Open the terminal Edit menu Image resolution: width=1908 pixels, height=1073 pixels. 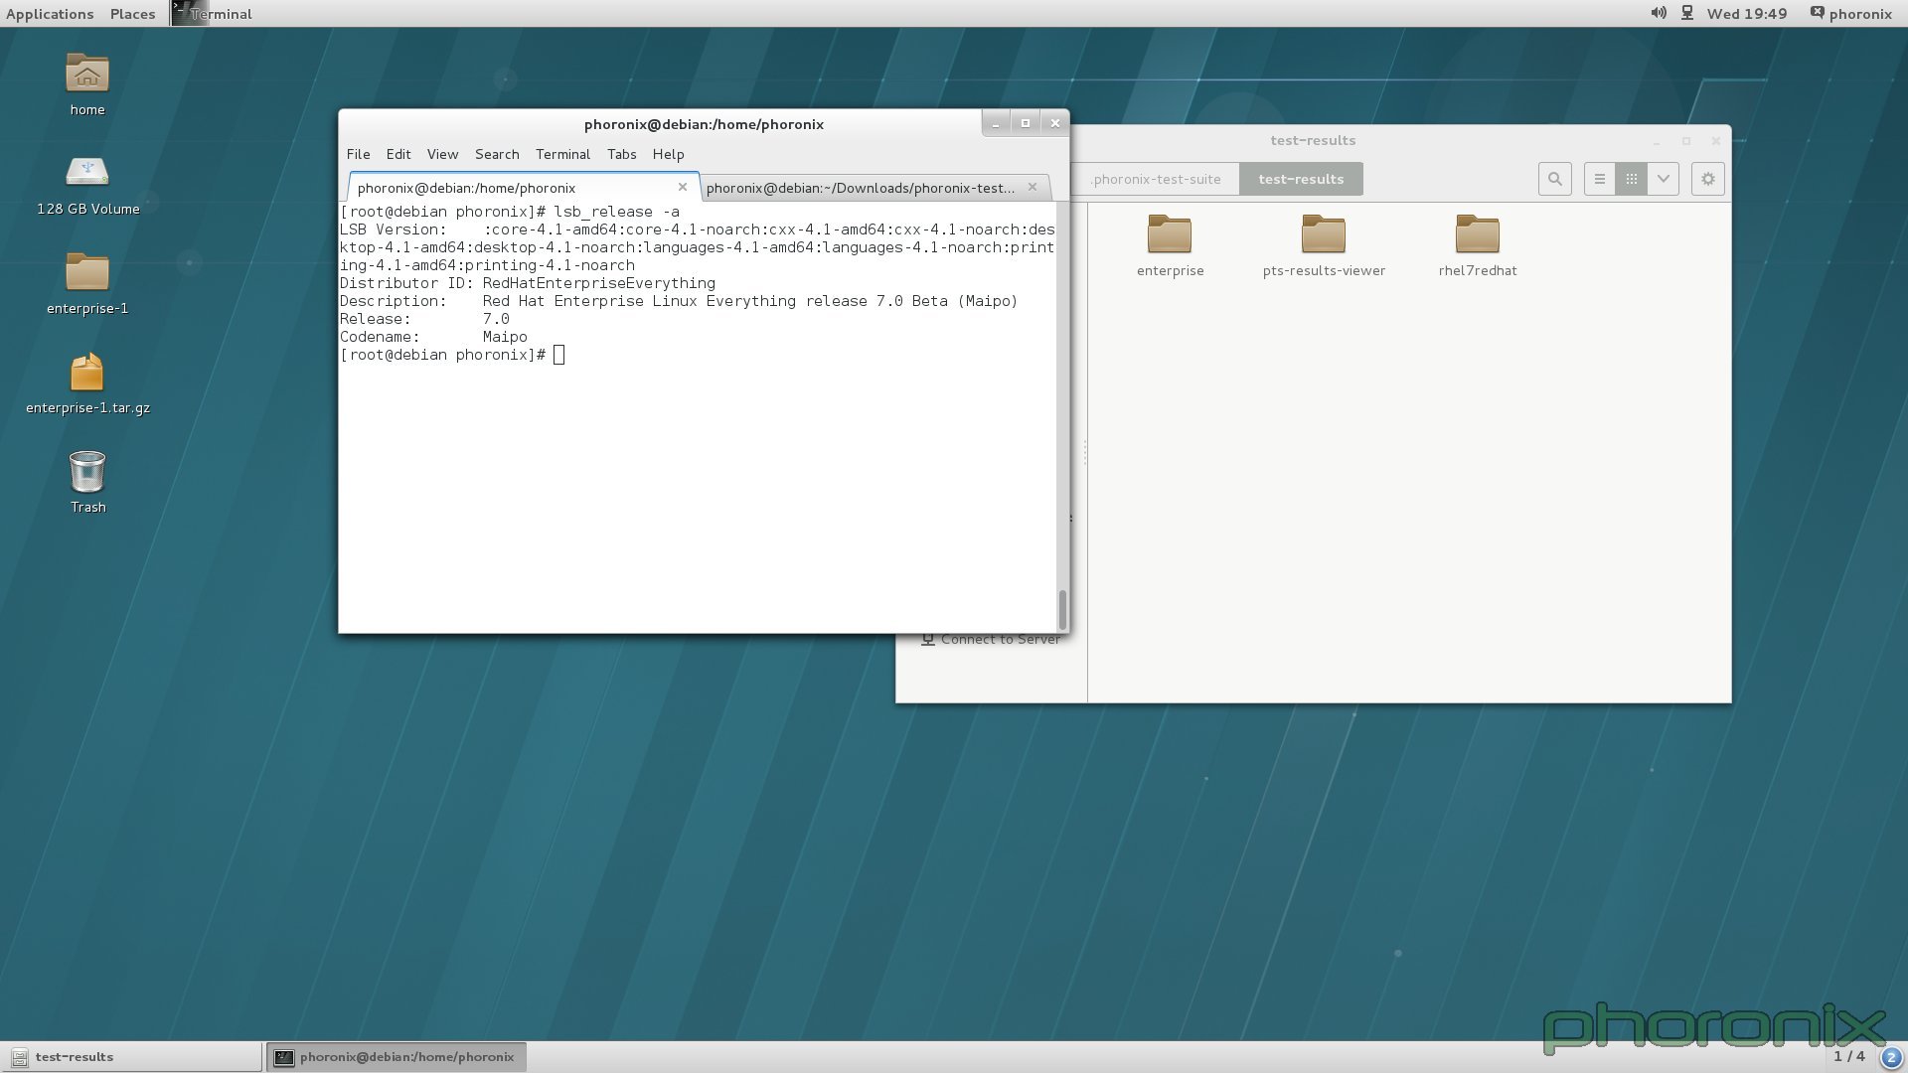(398, 154)
